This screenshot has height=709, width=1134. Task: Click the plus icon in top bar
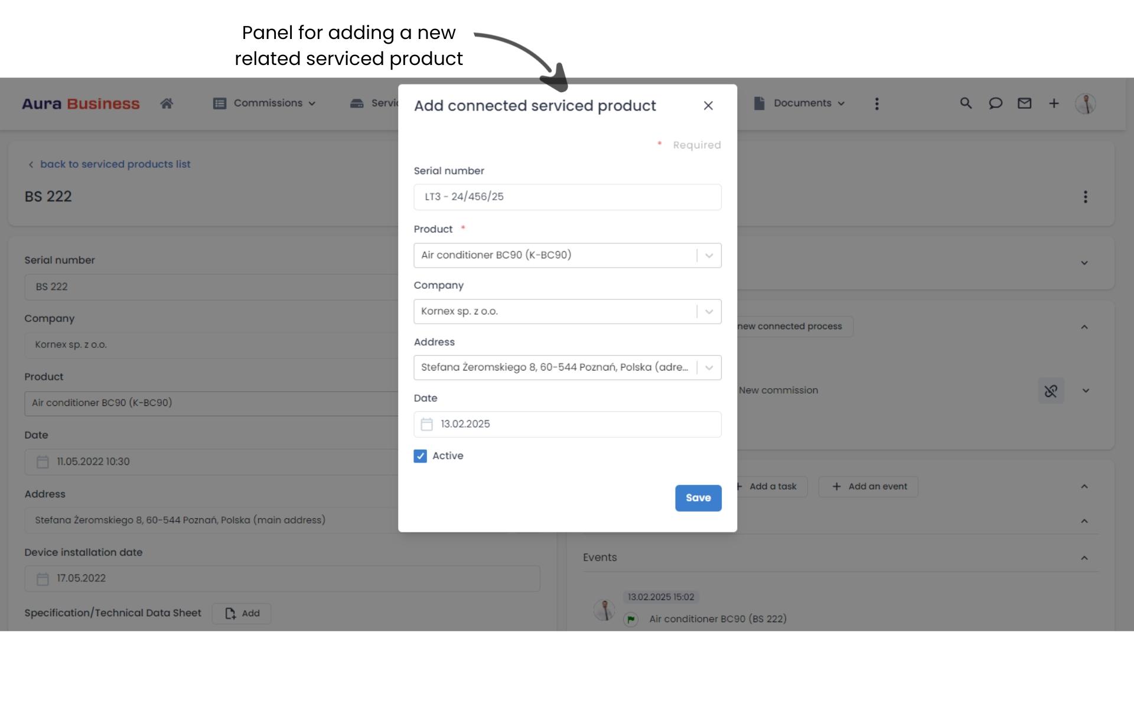[1054, 103]
